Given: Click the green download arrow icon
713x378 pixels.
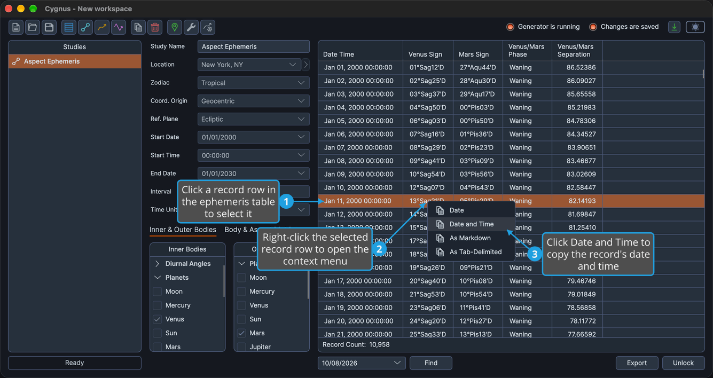Looking at the screenshot, I should point(675,27).
